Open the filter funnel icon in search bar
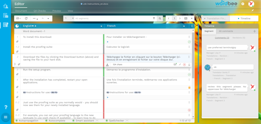Viewport: 261px width, 124px height. pyautogui.click(x=154, y=18)
